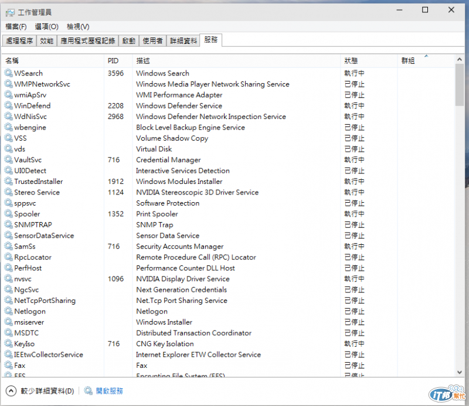This screenshot has height=406, width=469.
Task: Click the gear icon beside SamSs
Action: [x=8, y=246]
